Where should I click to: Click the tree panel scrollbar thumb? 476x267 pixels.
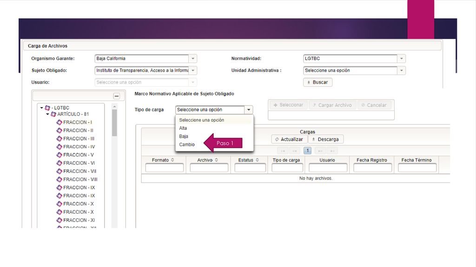point(114,123)
